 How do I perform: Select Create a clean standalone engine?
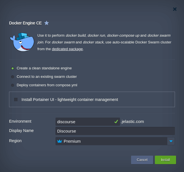(12, 68)
